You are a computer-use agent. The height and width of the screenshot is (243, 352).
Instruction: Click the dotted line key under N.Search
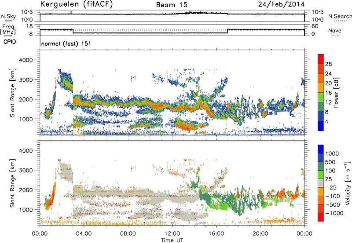[340, 21]
